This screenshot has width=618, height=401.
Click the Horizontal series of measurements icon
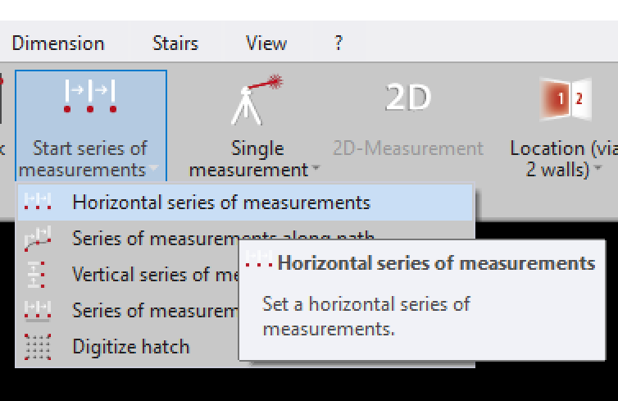tap(38, 203)
